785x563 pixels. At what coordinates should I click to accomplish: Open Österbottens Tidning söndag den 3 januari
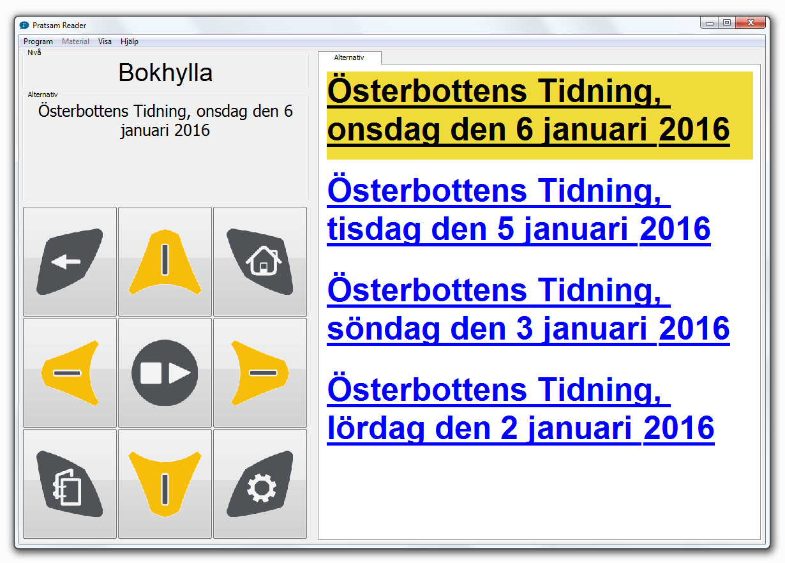click(x=528, y=310)
